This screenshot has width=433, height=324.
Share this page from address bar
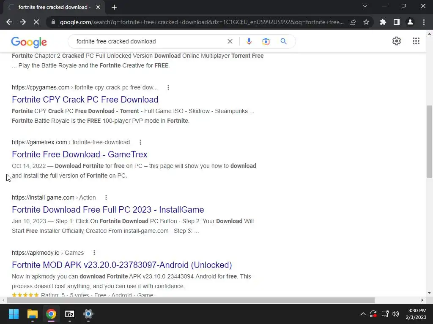click(352, 22)
